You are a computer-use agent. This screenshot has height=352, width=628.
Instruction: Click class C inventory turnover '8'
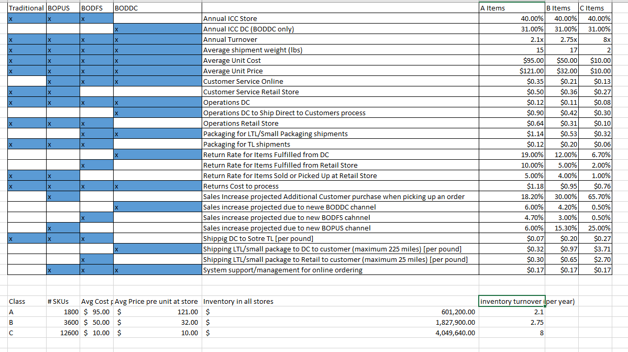click(x=512, y=333)
